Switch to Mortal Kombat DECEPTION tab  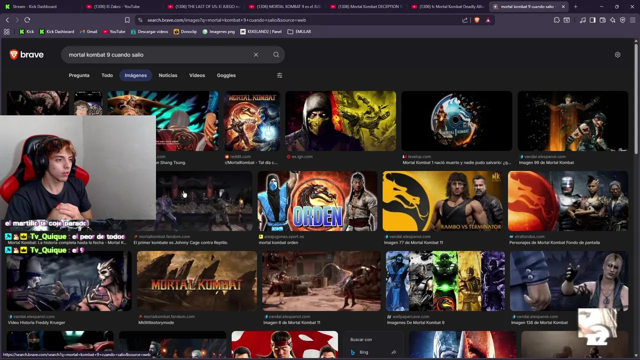point(366,6)
